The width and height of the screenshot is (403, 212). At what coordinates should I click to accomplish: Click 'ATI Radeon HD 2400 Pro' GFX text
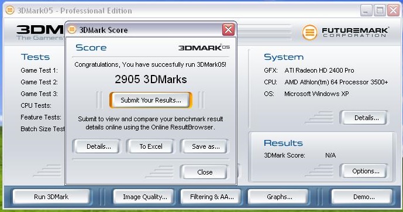coord(319,70)
